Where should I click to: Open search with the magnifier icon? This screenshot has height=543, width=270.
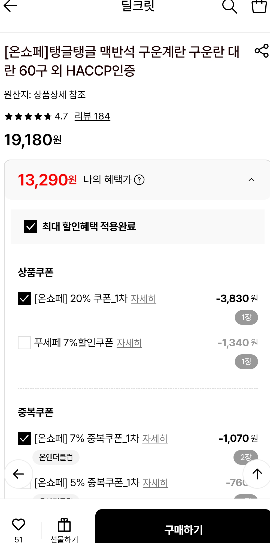[x=229, y=6]
